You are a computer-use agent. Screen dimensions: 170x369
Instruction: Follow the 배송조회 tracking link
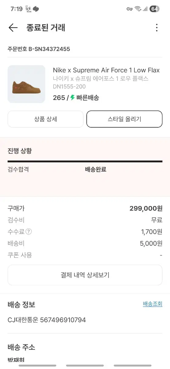point(152,304)
